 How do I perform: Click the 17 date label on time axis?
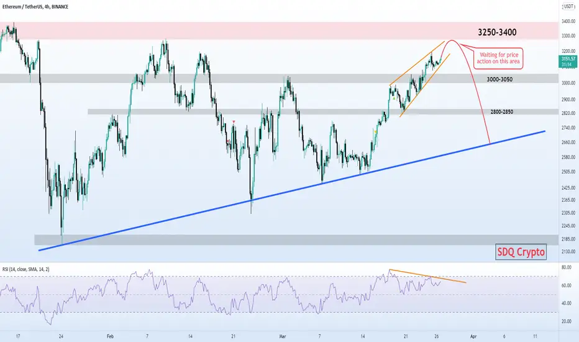[x=18, y=336]
